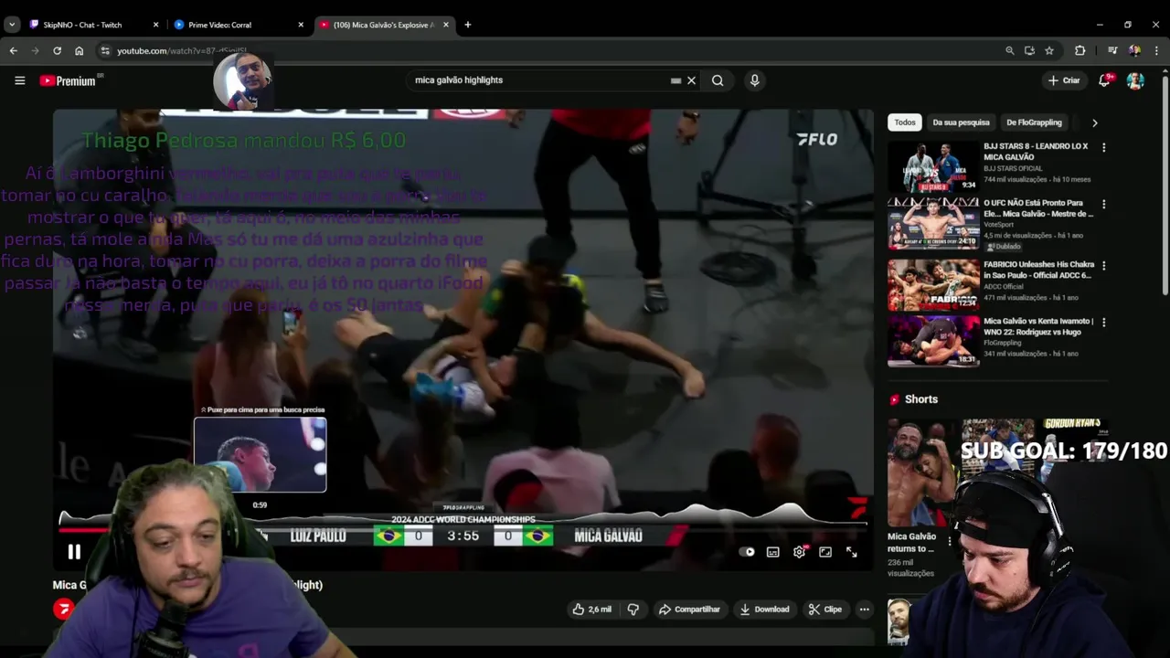Open FABRICIO Unleashes His Chakra thumbnail
This screenshot has width=1170, height=658.
click(933, 284)
